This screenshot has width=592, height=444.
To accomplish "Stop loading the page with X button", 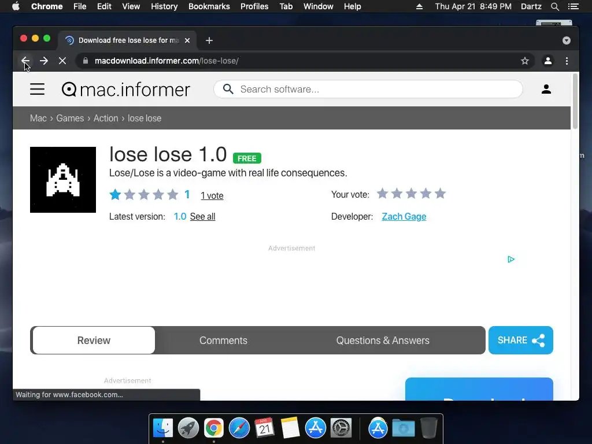I will click(62, 61).
